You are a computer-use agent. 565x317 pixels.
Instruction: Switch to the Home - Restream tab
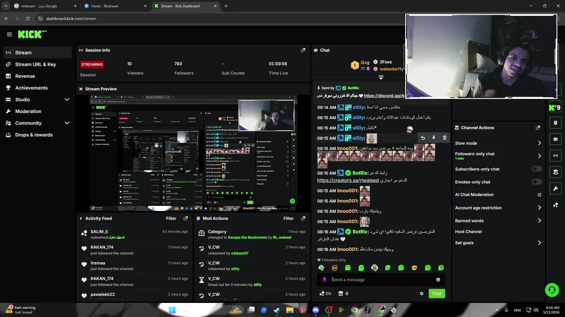click(115, 6)
